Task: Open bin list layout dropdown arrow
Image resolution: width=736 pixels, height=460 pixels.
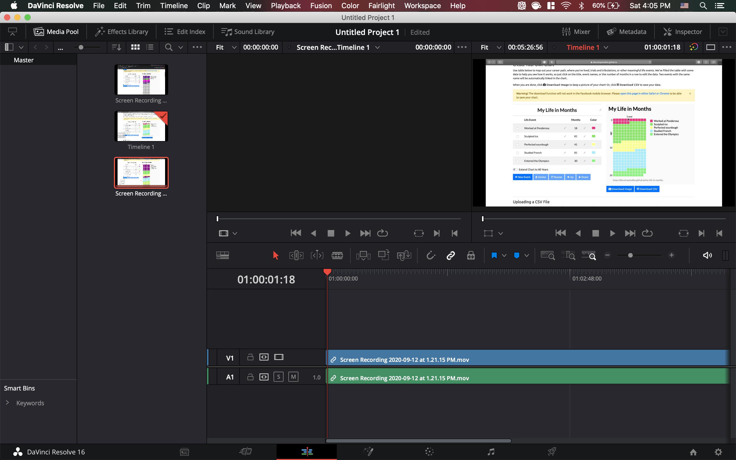Action: click(x=21, y=48)
